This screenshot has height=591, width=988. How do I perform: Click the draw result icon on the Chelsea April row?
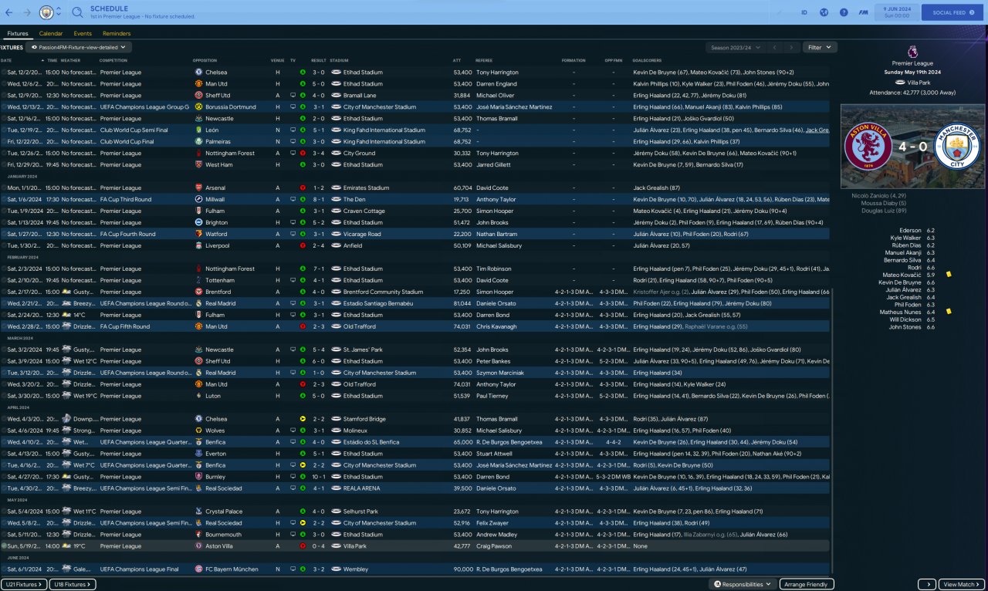tap(303, 419)
